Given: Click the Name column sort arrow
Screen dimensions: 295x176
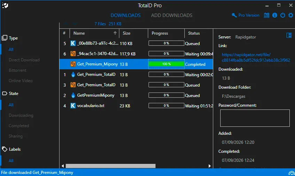Looking at the screenshot, I should tap(115, 33).
